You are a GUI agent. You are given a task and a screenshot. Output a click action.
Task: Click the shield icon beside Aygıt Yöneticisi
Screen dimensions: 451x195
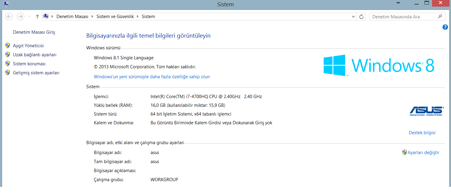[x=8, y=45]
